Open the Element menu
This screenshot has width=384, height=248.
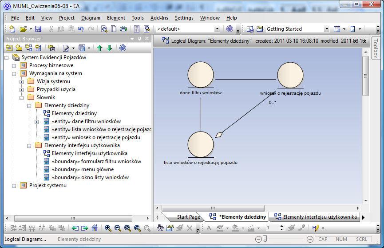coord(116,18)
